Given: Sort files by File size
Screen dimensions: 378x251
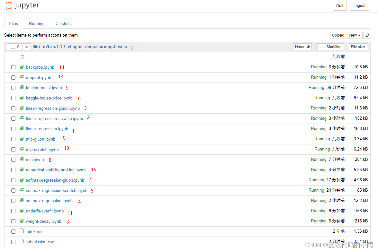Looking at the screenshot, I should 358,47.
